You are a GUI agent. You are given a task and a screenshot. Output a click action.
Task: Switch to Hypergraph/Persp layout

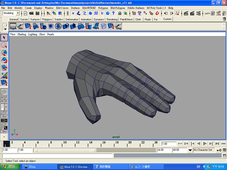click(x=4, y=122)
